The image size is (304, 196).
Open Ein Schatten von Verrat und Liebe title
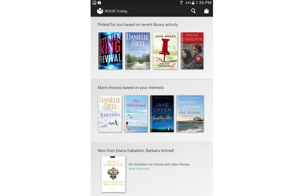pos(159,164)
